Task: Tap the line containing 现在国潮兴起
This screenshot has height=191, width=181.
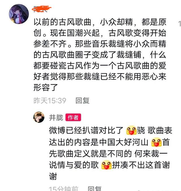Action: pos(100,33)
